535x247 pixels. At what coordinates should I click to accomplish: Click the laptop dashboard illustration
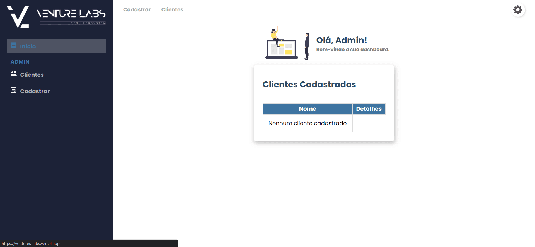282,43
